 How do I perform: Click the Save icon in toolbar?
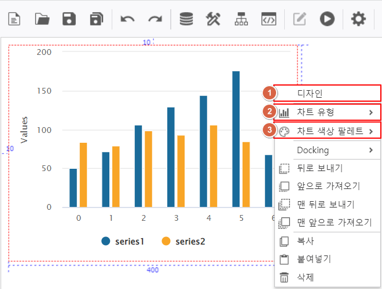(69, 18)
